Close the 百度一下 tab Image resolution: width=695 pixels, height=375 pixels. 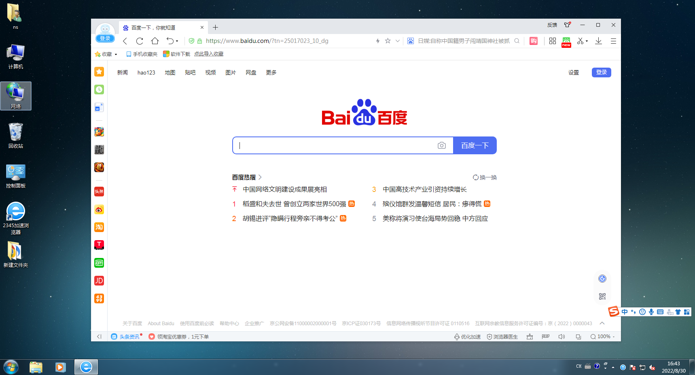click(202, 28)
